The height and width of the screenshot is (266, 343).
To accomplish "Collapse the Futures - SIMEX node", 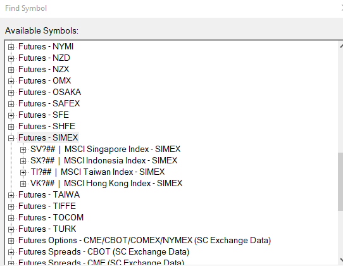I will [x=11, y=138].
